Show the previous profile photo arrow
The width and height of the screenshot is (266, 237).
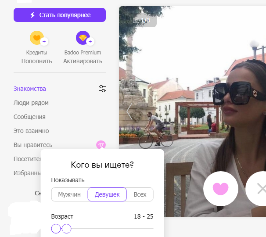129,111
